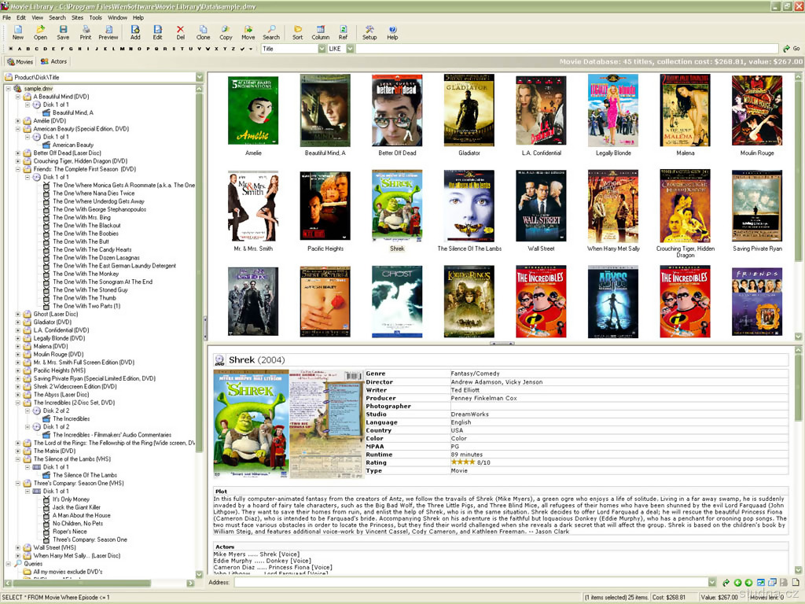Click the New toolbar icon
The height and width of the screenshot is (604, 805).
pos(17,31)
